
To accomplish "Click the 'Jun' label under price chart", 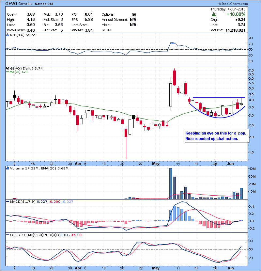I will 230,164.
